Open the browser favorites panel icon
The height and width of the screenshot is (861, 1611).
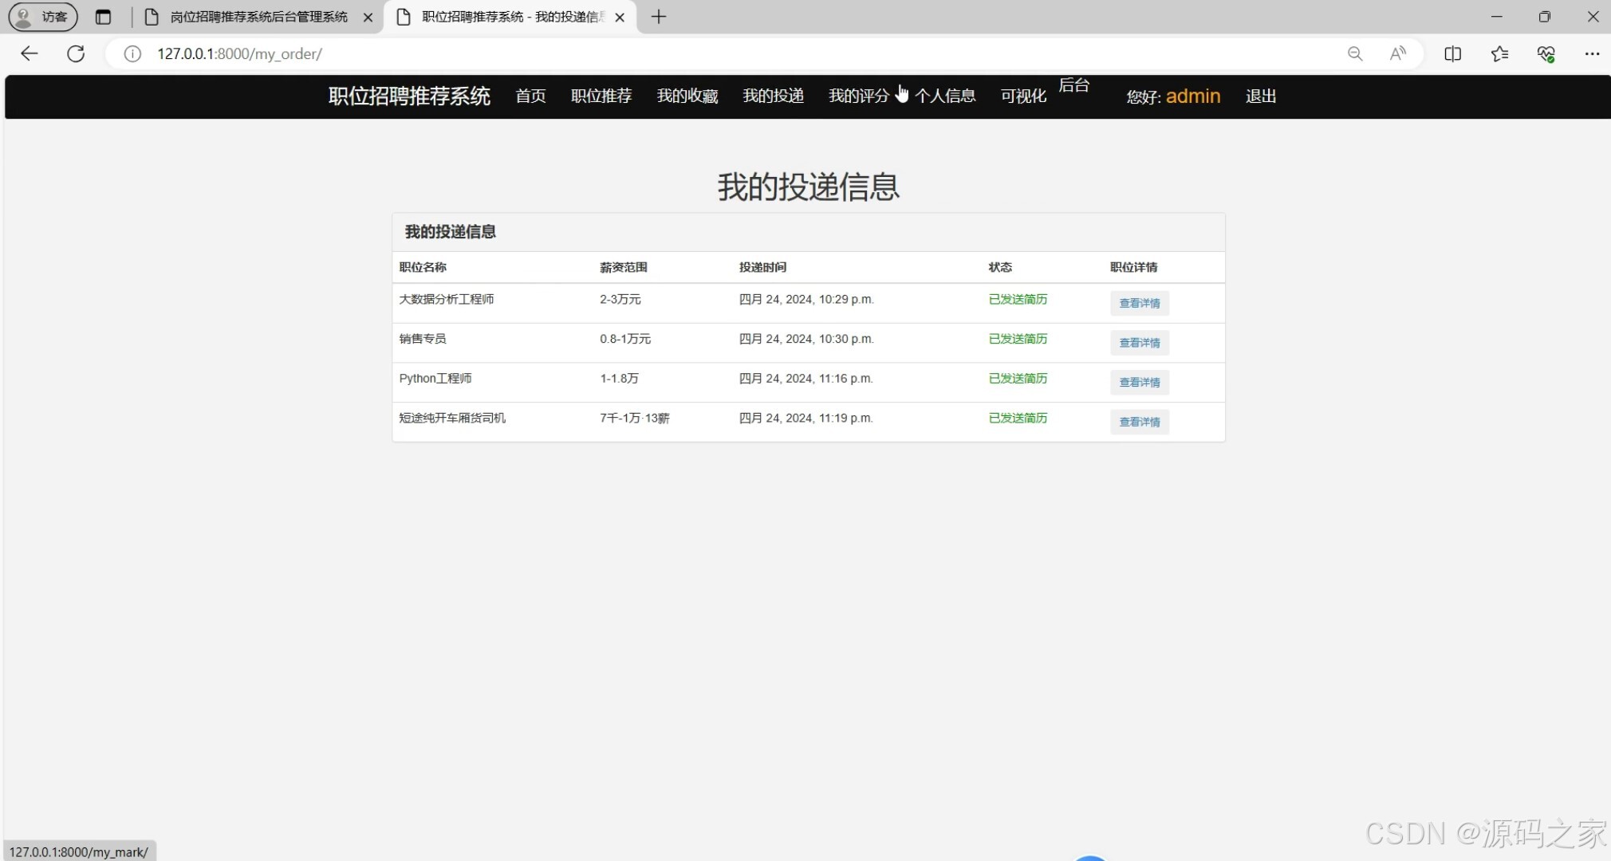[1499, 53]
